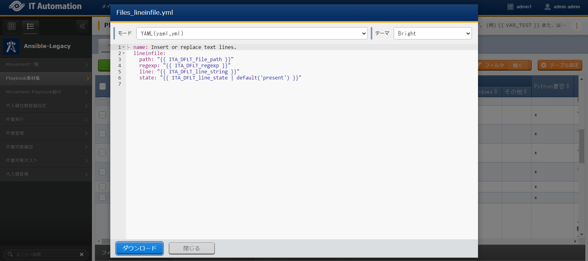This screenshot has height=261, width=588.
Task: Tick the sixth table row checkbox
Action: click(x=103, y=187)
